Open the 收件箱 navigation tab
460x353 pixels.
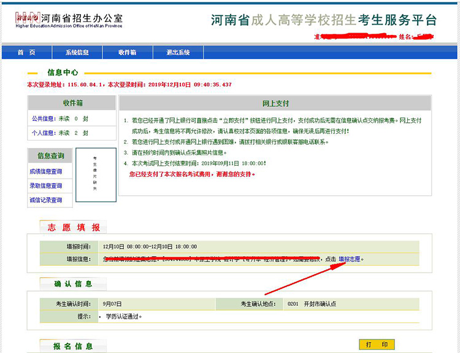127,53
